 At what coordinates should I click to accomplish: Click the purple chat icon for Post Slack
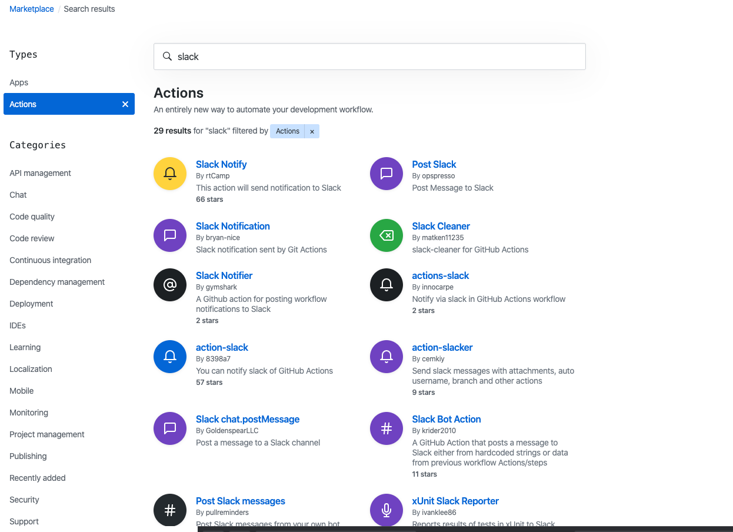(x=387, y=174)
